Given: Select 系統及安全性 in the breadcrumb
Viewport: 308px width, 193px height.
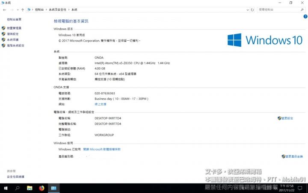Looking at the screenshot, I should (58, 9).
